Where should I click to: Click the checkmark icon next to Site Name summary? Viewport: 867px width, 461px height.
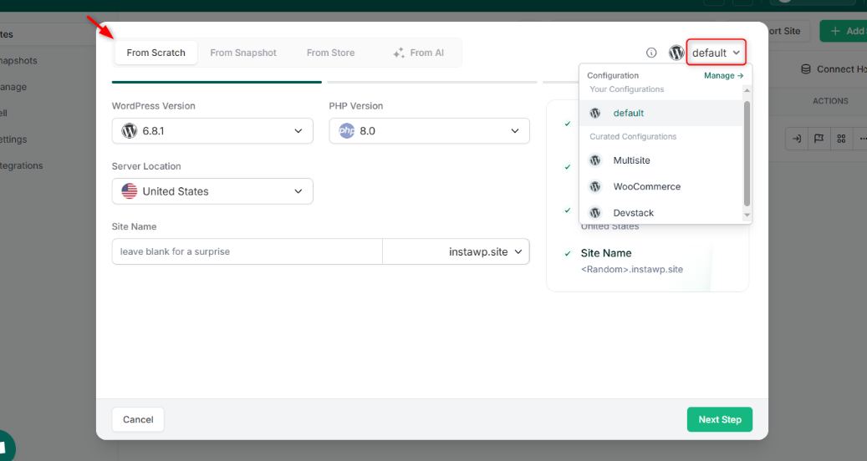[568, 254]
